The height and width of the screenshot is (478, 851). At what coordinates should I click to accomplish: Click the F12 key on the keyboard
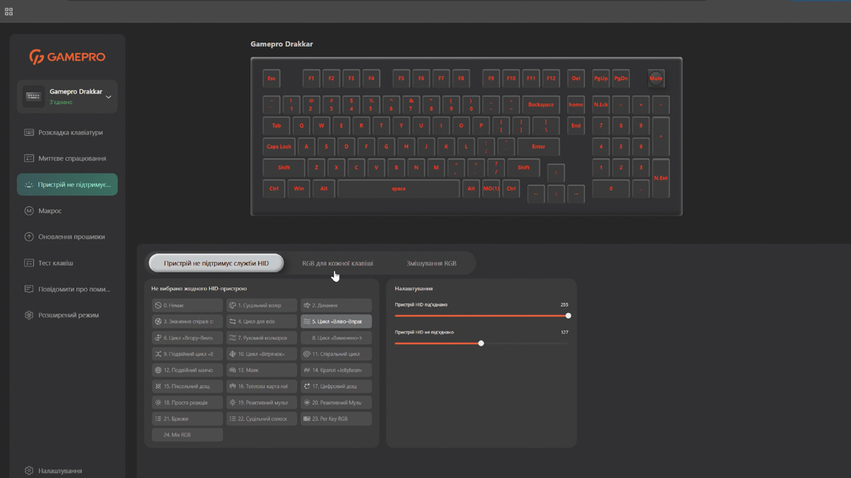click(550, 79)
